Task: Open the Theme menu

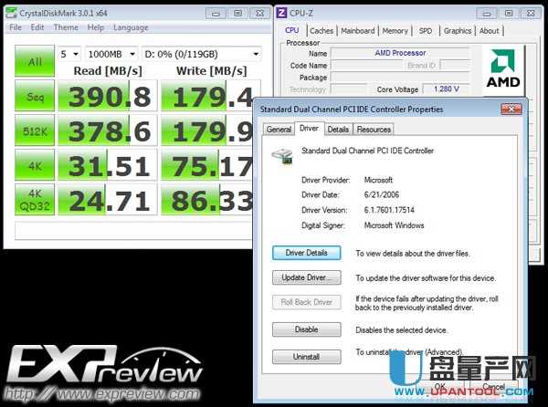Action: (x=66, y=28)
